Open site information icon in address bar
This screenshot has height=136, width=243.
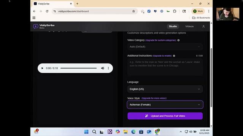tap(55, 11)
